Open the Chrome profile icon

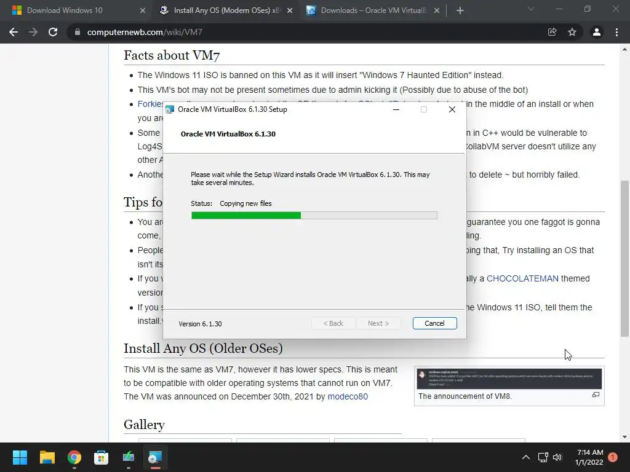pyautogui.click(x=597, y=32)
